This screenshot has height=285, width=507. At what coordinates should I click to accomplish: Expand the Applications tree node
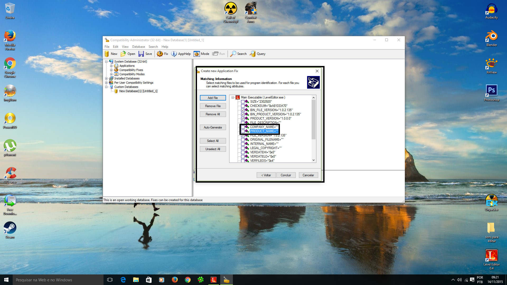tap(111, 66)
